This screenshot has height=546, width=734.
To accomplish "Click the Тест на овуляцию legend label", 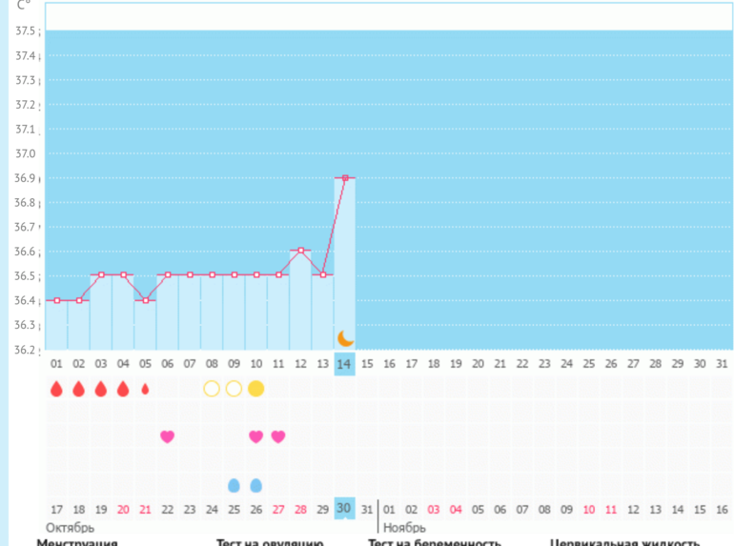I will [270, 541].
